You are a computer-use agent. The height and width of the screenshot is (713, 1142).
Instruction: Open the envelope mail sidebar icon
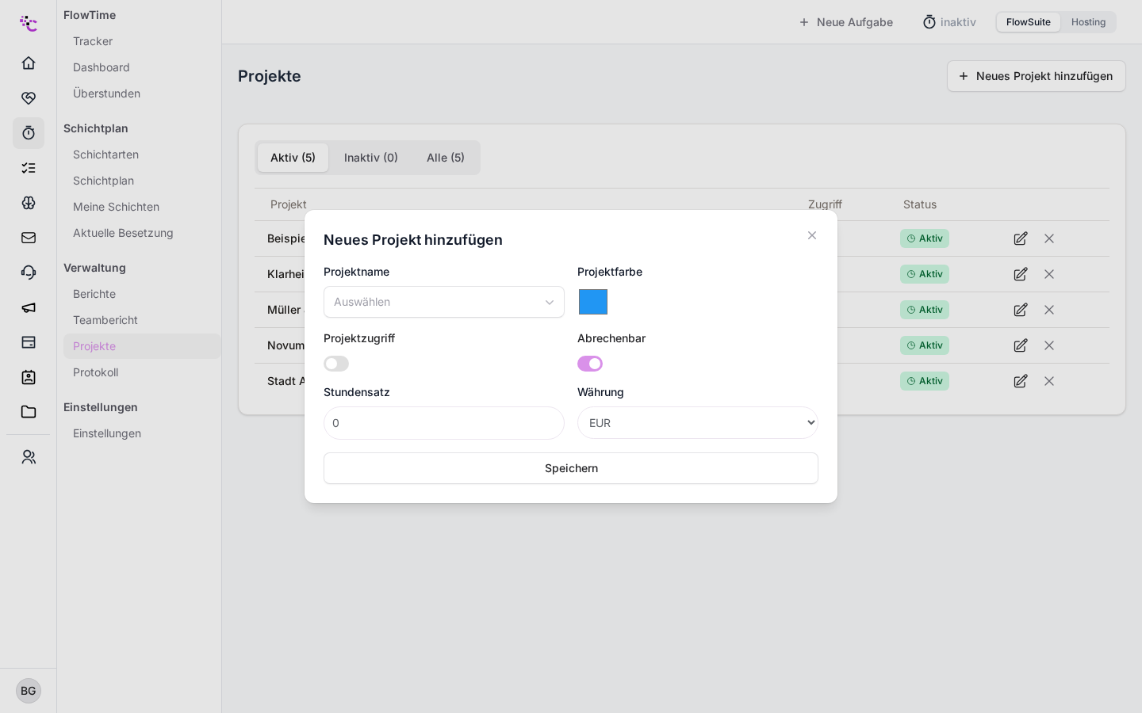[x=29, y=238]
